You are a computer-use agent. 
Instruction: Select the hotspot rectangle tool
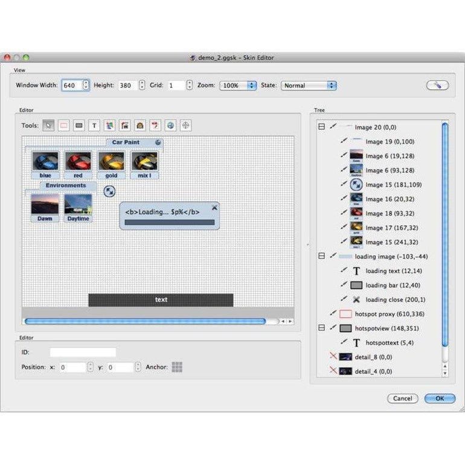[63, 126]
